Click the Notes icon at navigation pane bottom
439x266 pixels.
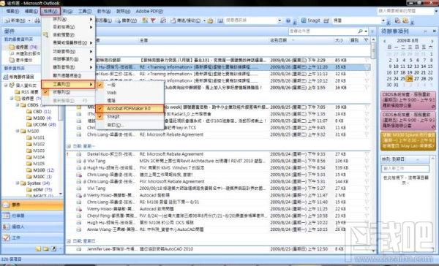tap(38, 248)
